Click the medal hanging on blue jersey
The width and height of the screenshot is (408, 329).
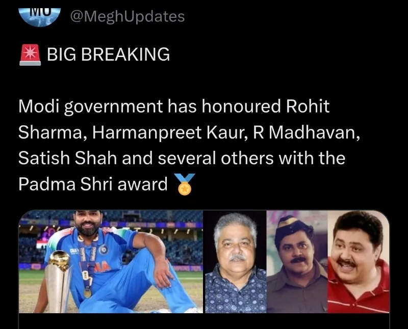click(x=87, y=292)
